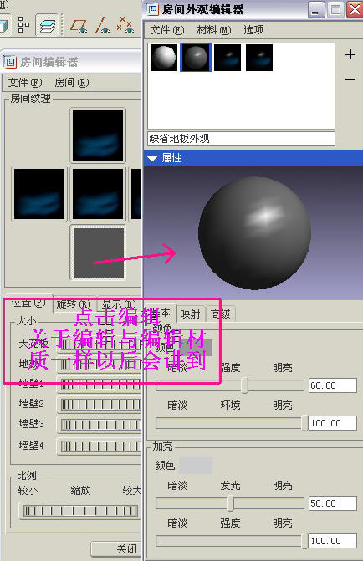Collapse the 属性 section

pyautogui.click(x=152, y=158)
